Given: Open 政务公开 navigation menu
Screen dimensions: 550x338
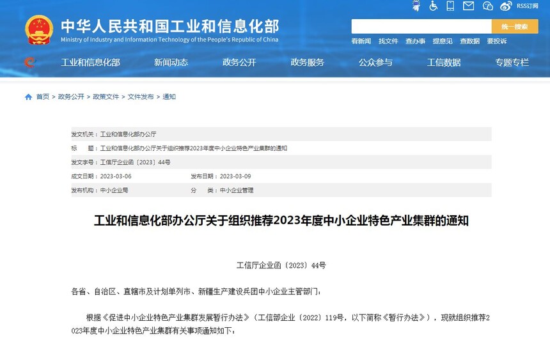Looking at the screenshot, I should 239,63.
